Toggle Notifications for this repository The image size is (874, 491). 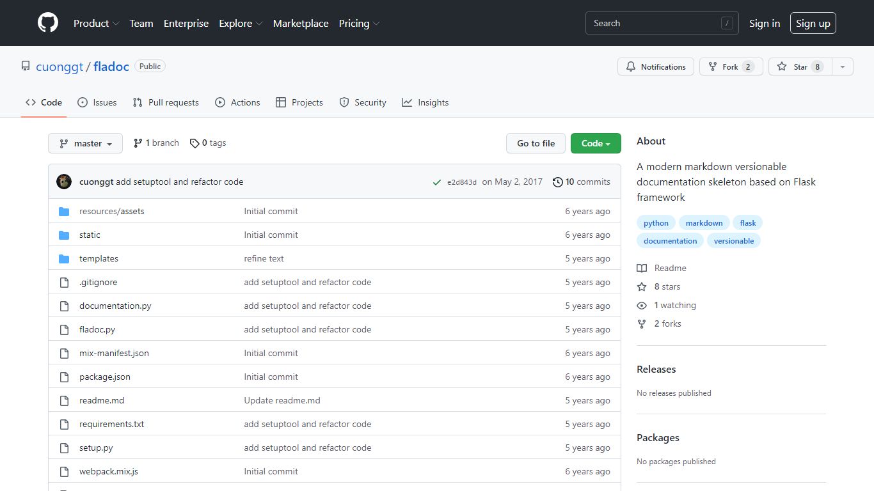point(655,66)
